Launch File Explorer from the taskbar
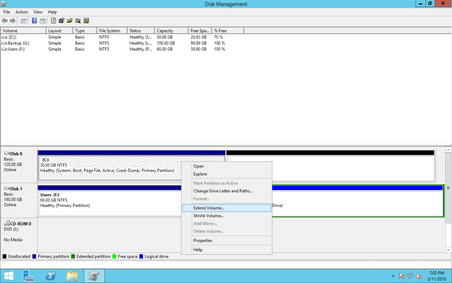The height and width of the screenshot is (283, 452). click(72, 276)
